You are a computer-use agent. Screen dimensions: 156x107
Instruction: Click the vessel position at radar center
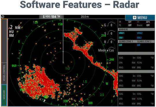tap(63, 62)
